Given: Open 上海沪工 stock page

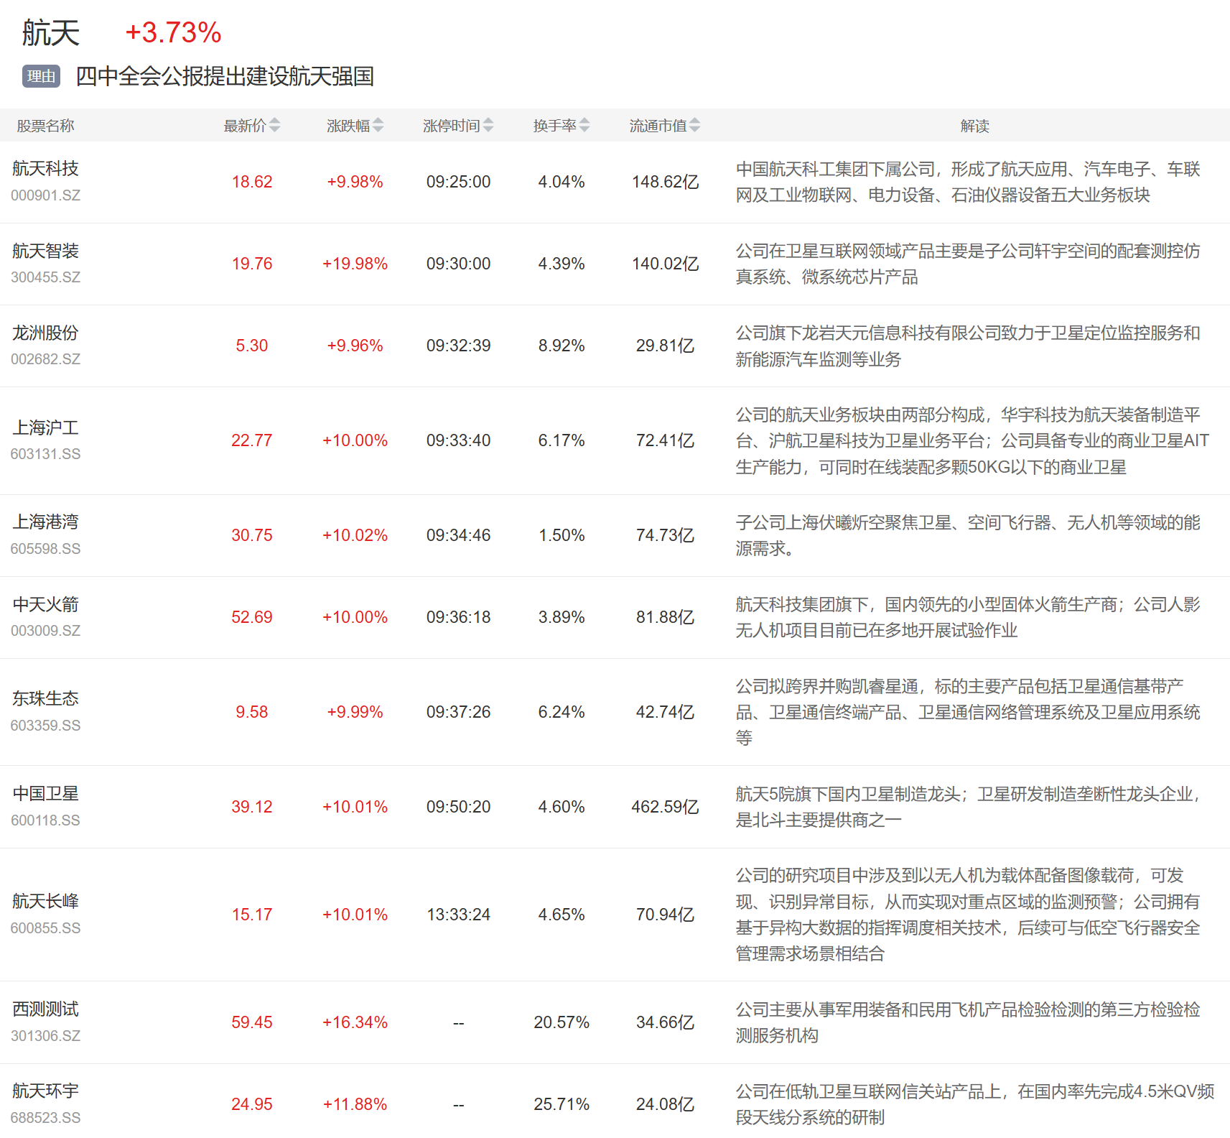Looking at the screenshot, I should 45,427.
